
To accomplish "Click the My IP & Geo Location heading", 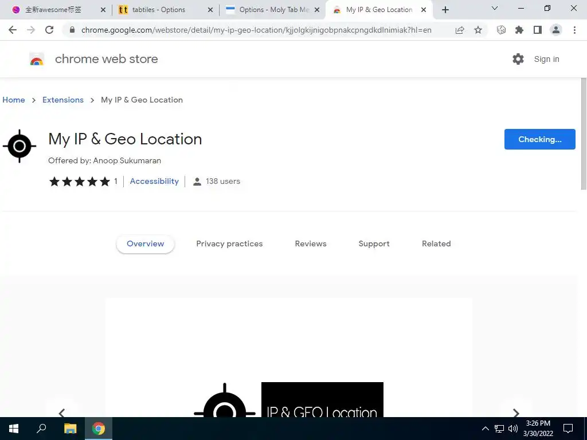I will (x=125, y=139).
